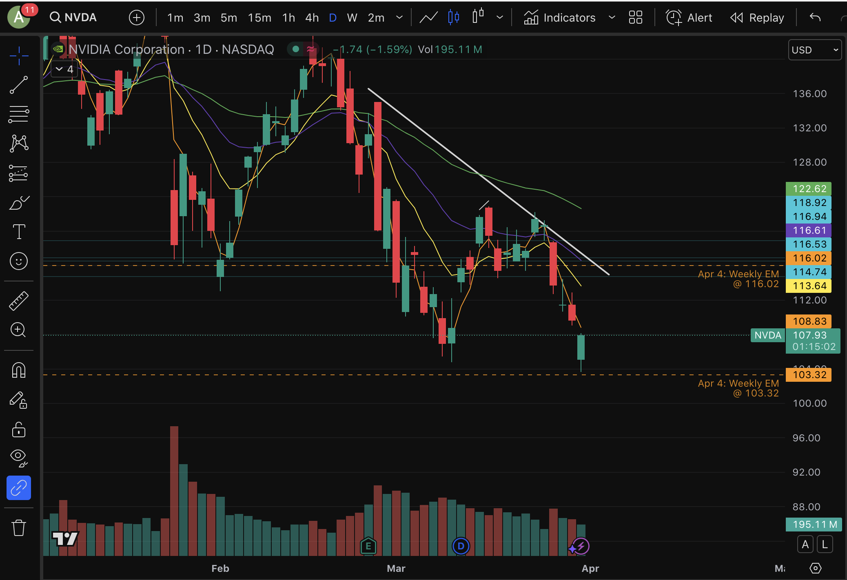Switch to 3m timeframe
The width and height of the screenshot is (847, 580).
coord(202,18)
